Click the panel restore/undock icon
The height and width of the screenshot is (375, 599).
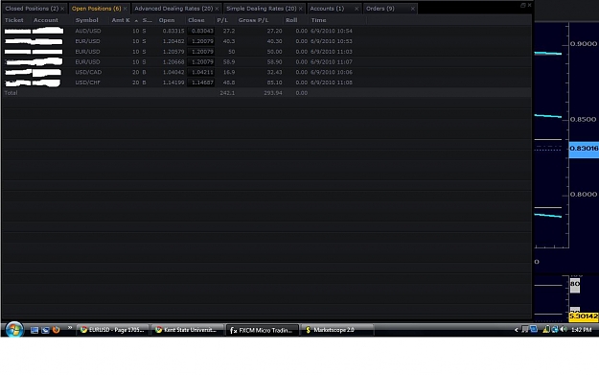(522, 6)
